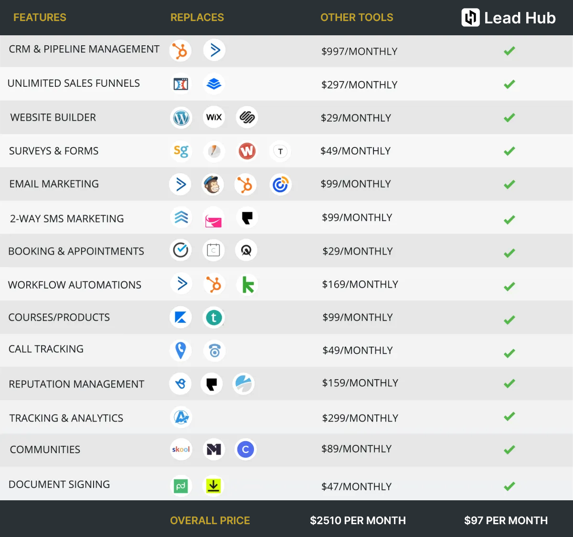Click the green checkmark for Call Tracking

click(509, 353)
